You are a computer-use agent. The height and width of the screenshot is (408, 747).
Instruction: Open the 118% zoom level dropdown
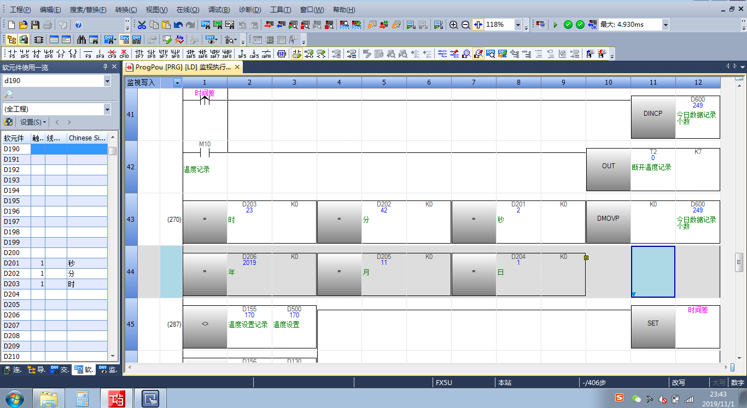click(517, 25)
